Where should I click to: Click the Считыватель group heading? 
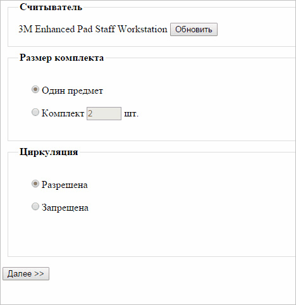point(51,7)
